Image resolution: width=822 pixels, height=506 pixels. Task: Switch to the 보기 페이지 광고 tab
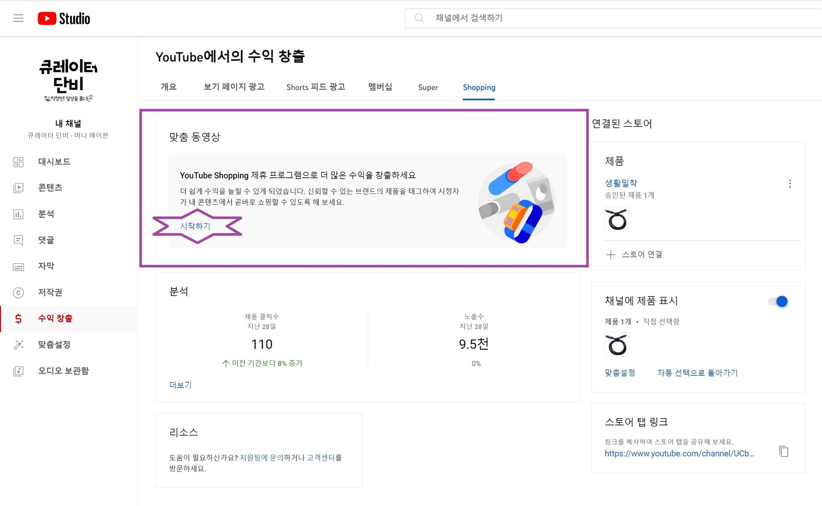[234, 87]
